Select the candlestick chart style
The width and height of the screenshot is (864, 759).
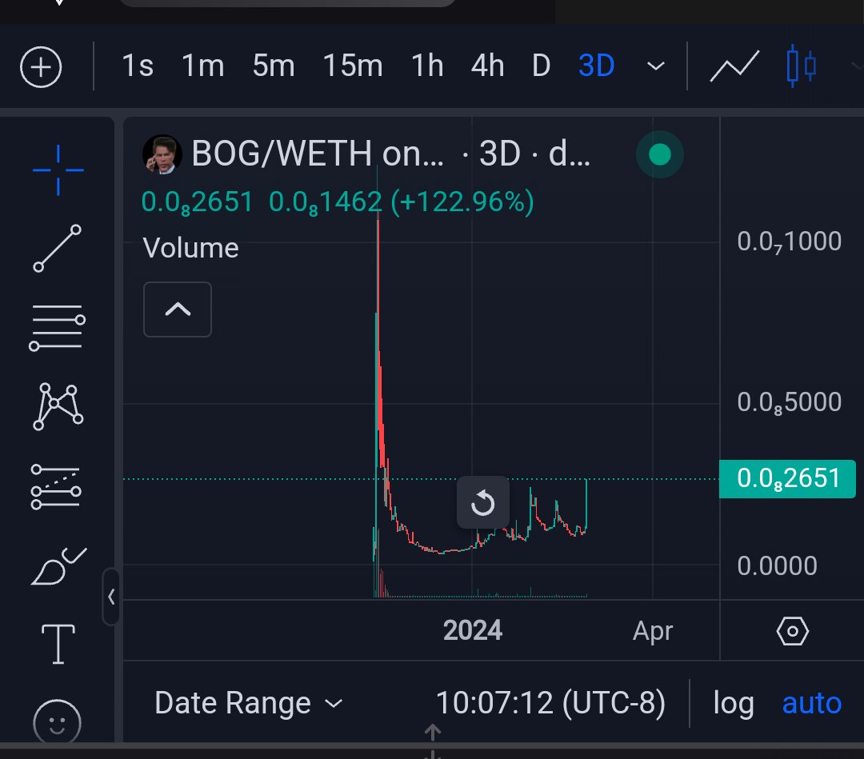801,66
